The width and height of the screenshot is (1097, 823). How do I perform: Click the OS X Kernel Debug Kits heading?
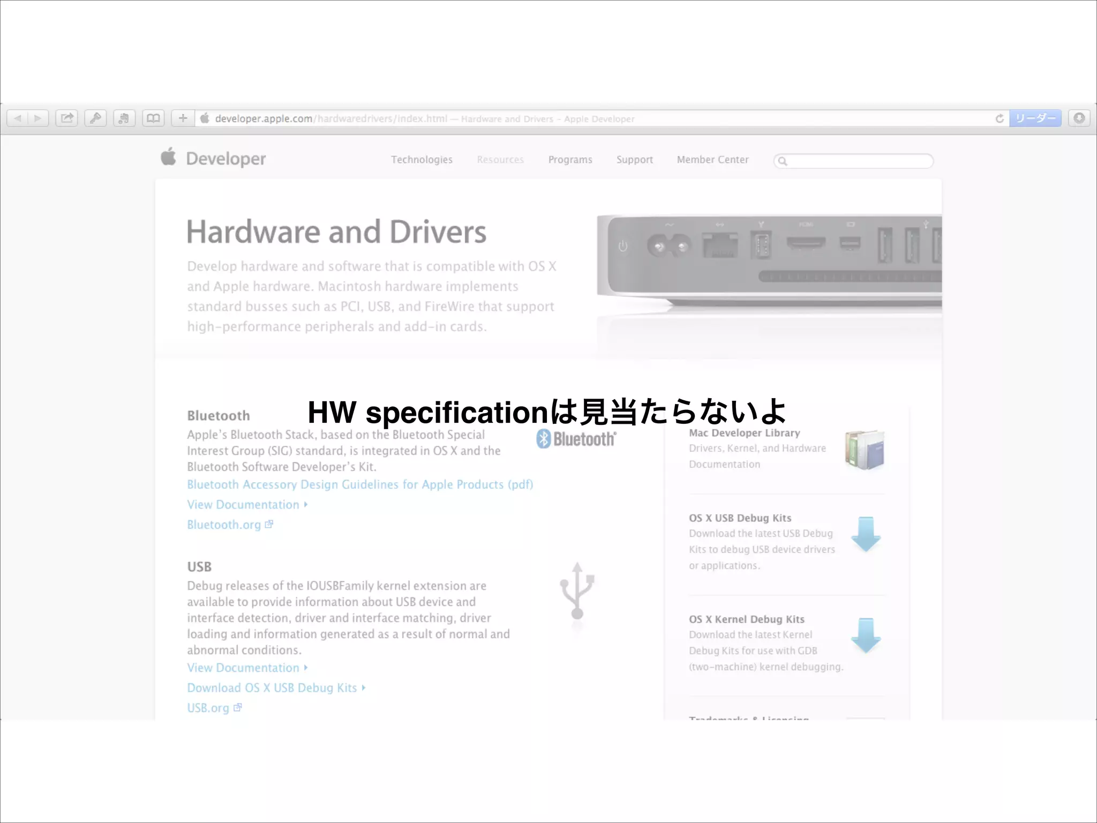[746, 619]
